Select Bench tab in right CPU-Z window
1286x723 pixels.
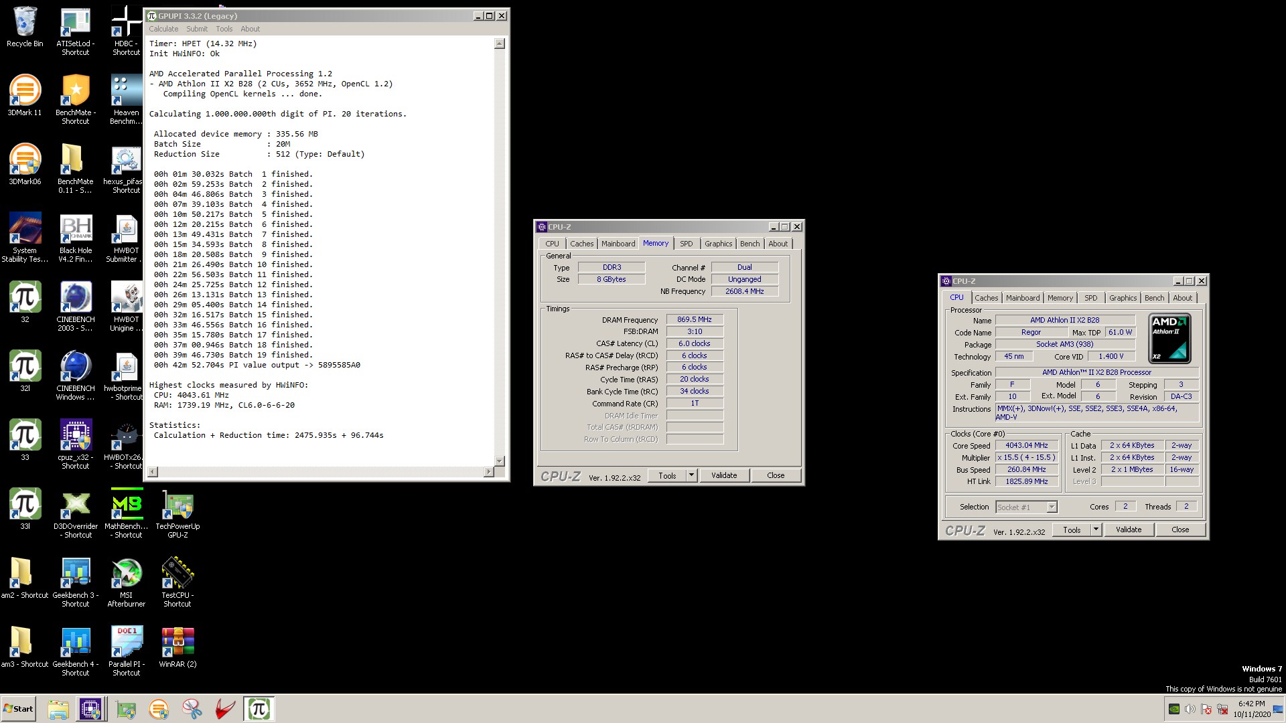point(1154,298)
